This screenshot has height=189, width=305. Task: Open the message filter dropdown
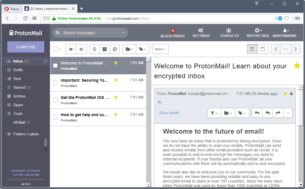pos(214,113)
